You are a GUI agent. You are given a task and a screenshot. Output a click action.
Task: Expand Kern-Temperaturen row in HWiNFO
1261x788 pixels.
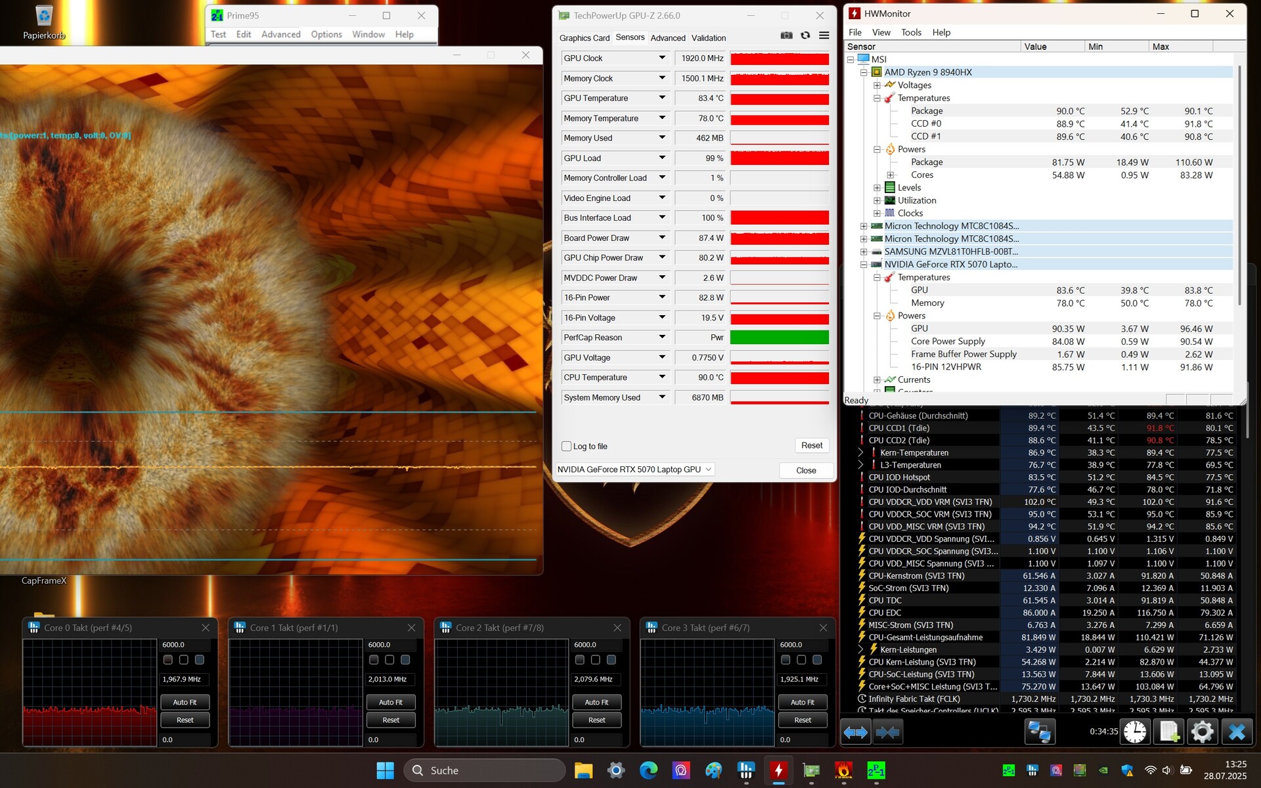click(x=860, y=452)
